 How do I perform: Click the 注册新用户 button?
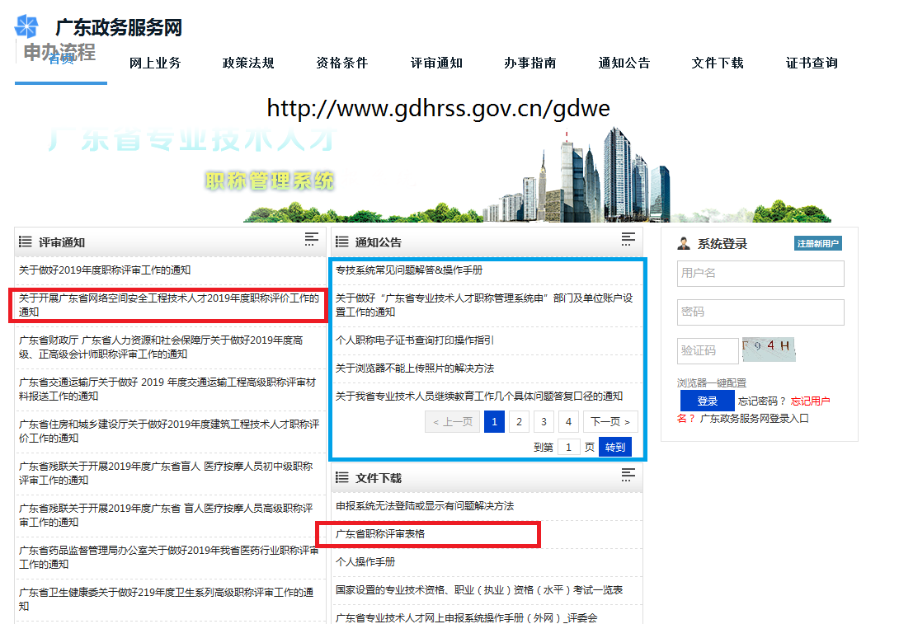click(x=818, y=243)
